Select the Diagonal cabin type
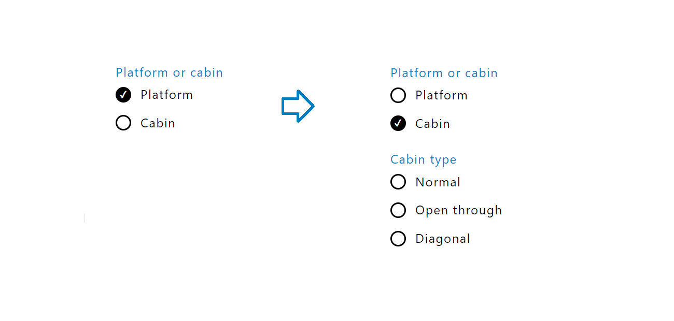 coord(398,239)
